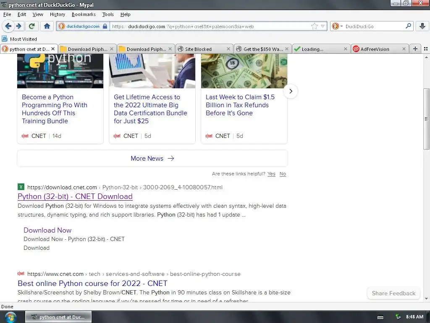Open the Home page button
The height and width of the screenshot is (323, 430).
click(47, 26)
